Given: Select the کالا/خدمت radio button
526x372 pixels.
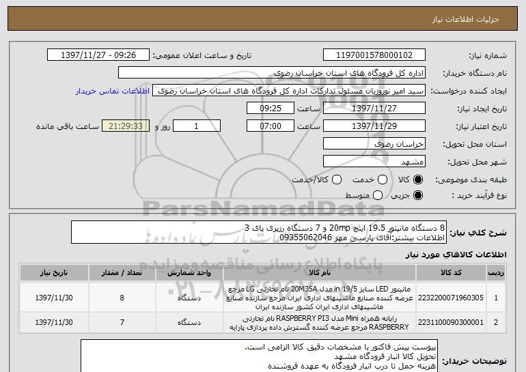Looking at the screenshot, I should pos(337,180).
